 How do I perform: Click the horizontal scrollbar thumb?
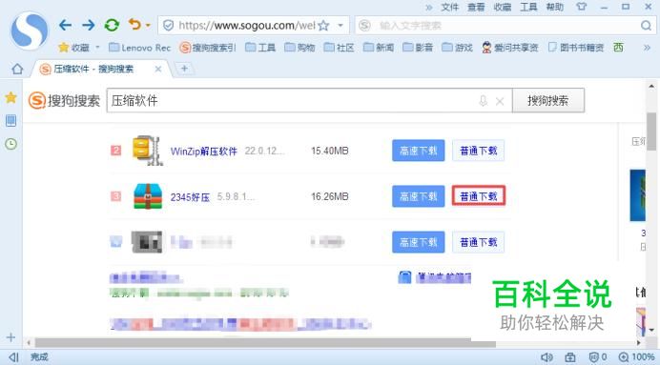265,343
